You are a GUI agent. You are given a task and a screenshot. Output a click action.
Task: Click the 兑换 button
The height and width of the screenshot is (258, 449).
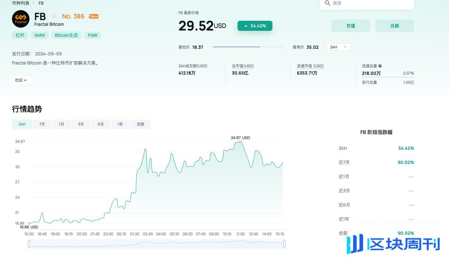395,26
